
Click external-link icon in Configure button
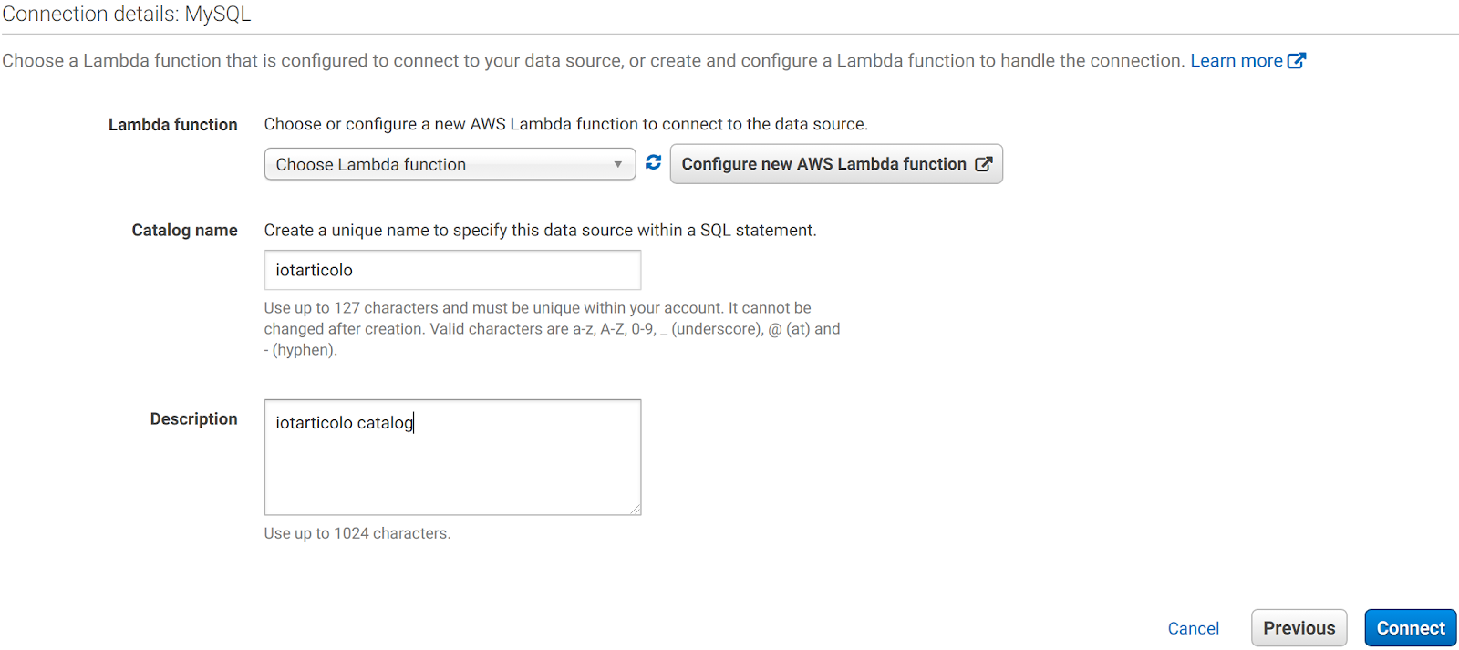click(x=983, y=164)
